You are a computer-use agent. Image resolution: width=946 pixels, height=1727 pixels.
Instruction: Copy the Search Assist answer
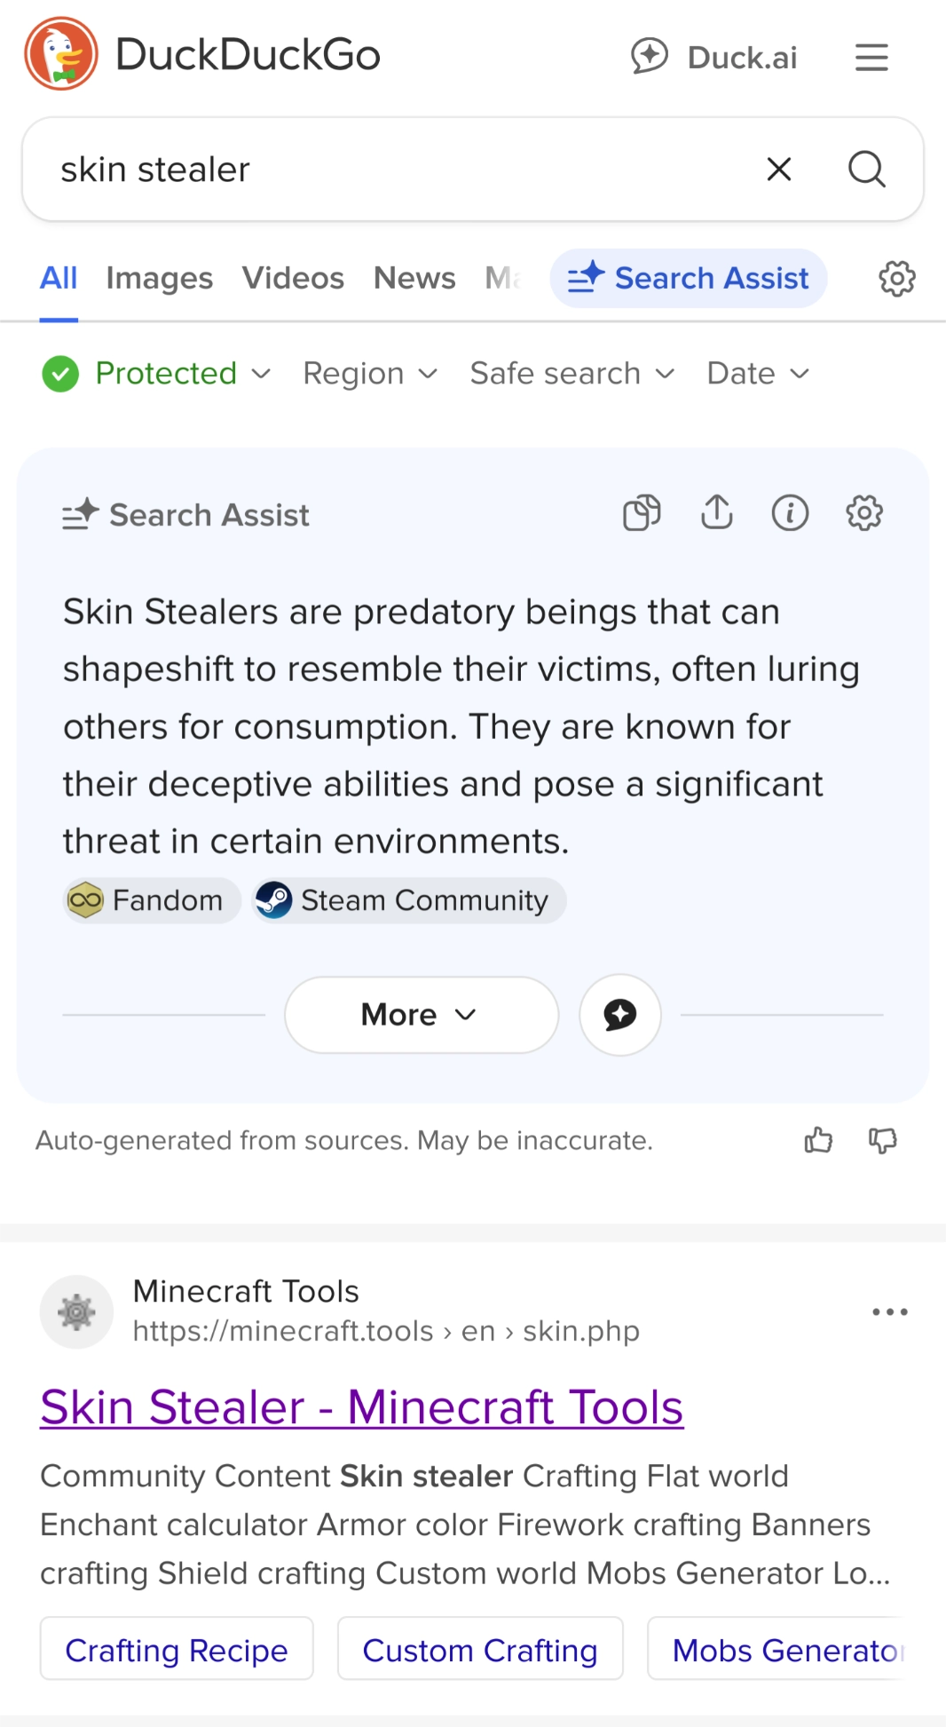pos(641,512)
